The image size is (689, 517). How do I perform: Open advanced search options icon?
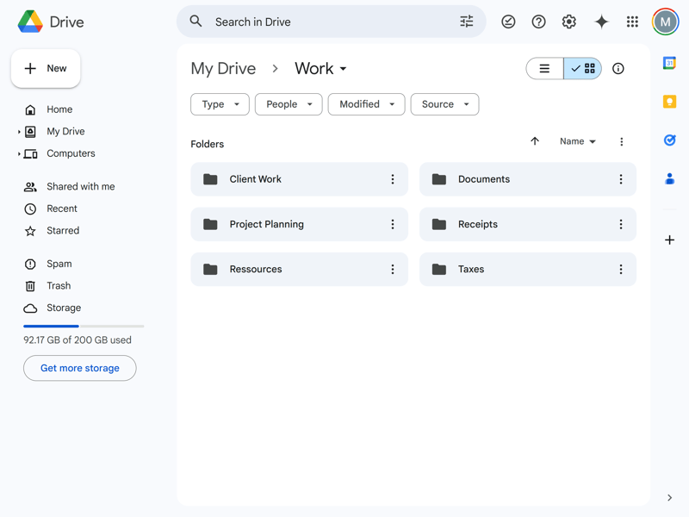[467, 22]
